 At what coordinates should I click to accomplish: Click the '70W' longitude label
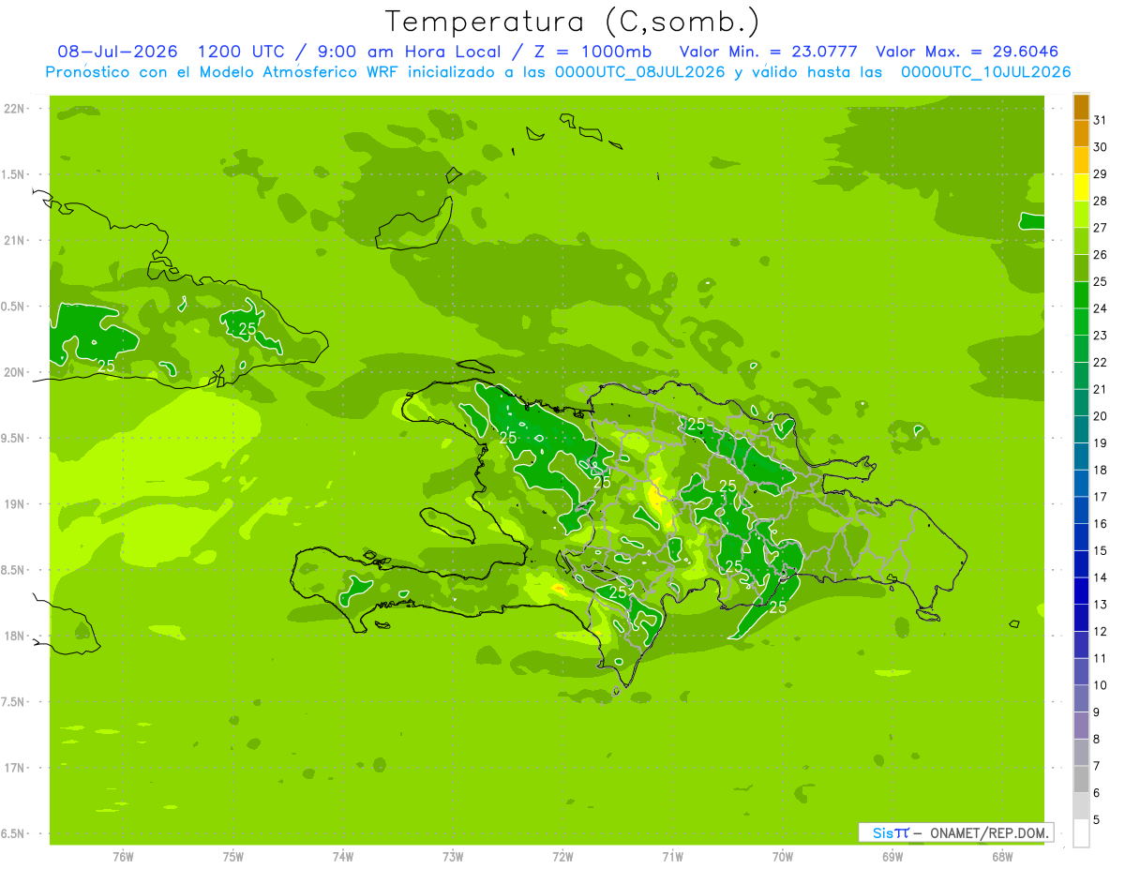(783, 857)
